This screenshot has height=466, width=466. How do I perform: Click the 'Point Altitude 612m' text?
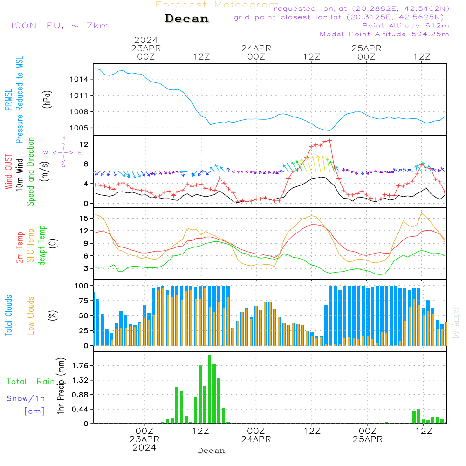point(406,26)
